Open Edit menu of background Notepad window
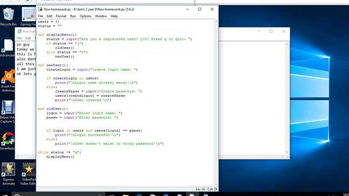Image resolution: width=349 pixels, height=196 pixels. click(x=28, y=38)
